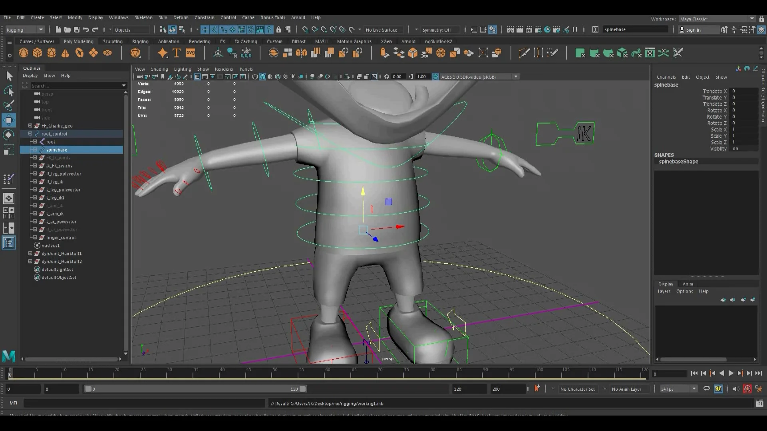This screenshot has height=431, width=767.
Task: Activate the Rotate tool in toolbox
Action: coord(9,135)
